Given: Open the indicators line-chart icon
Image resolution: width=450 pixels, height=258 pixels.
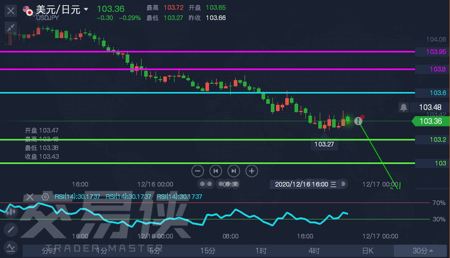Looking at the screenshot, I should (x=11, y=247).
